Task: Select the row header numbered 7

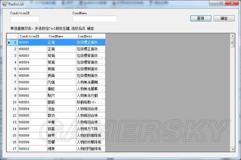Action: tap(12, 82)
